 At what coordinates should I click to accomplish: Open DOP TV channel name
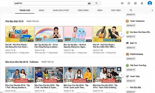133,43
